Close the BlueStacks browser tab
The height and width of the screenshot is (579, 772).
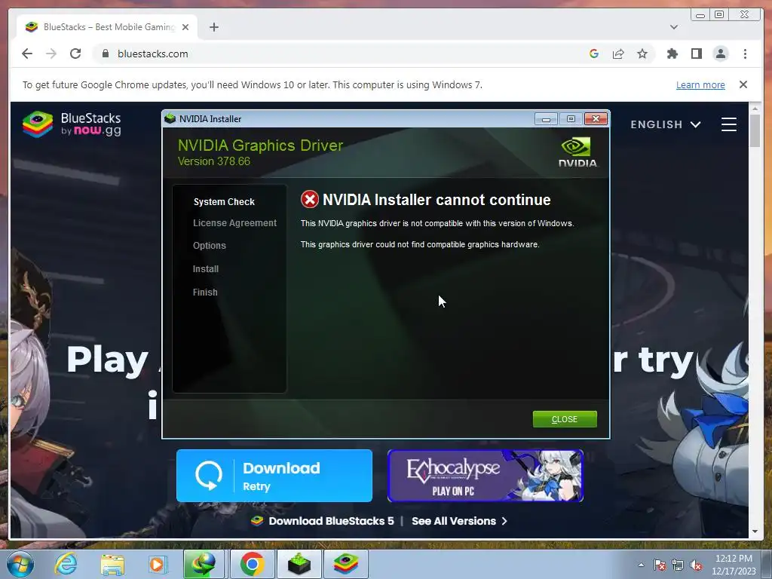185,27
